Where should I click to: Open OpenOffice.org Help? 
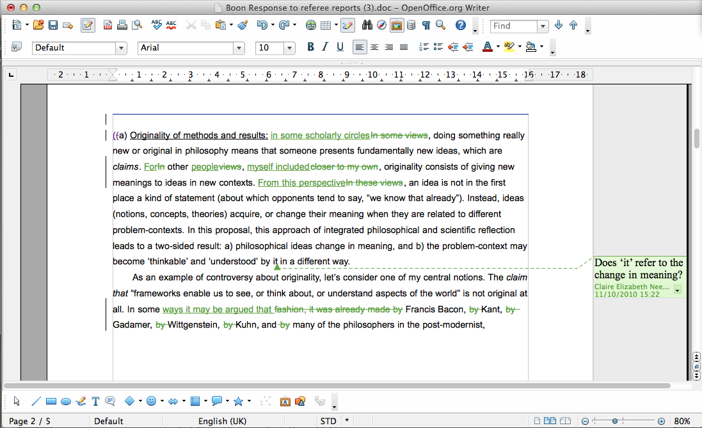pos(461,25)
